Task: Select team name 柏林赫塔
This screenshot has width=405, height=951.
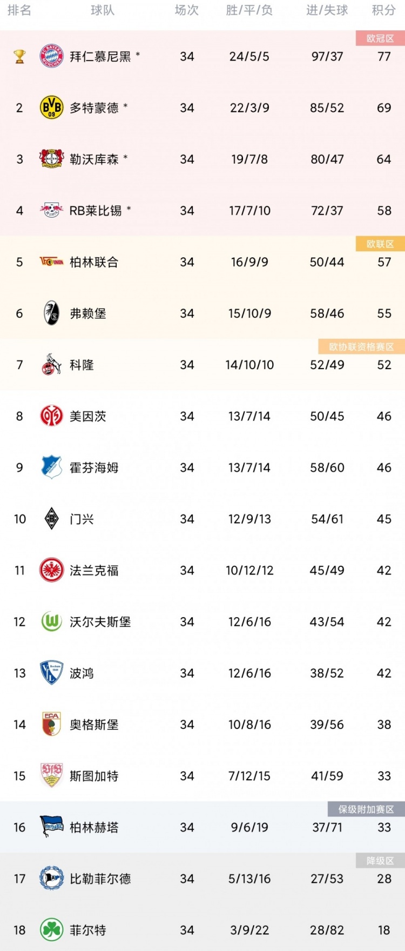Action: 94,827
